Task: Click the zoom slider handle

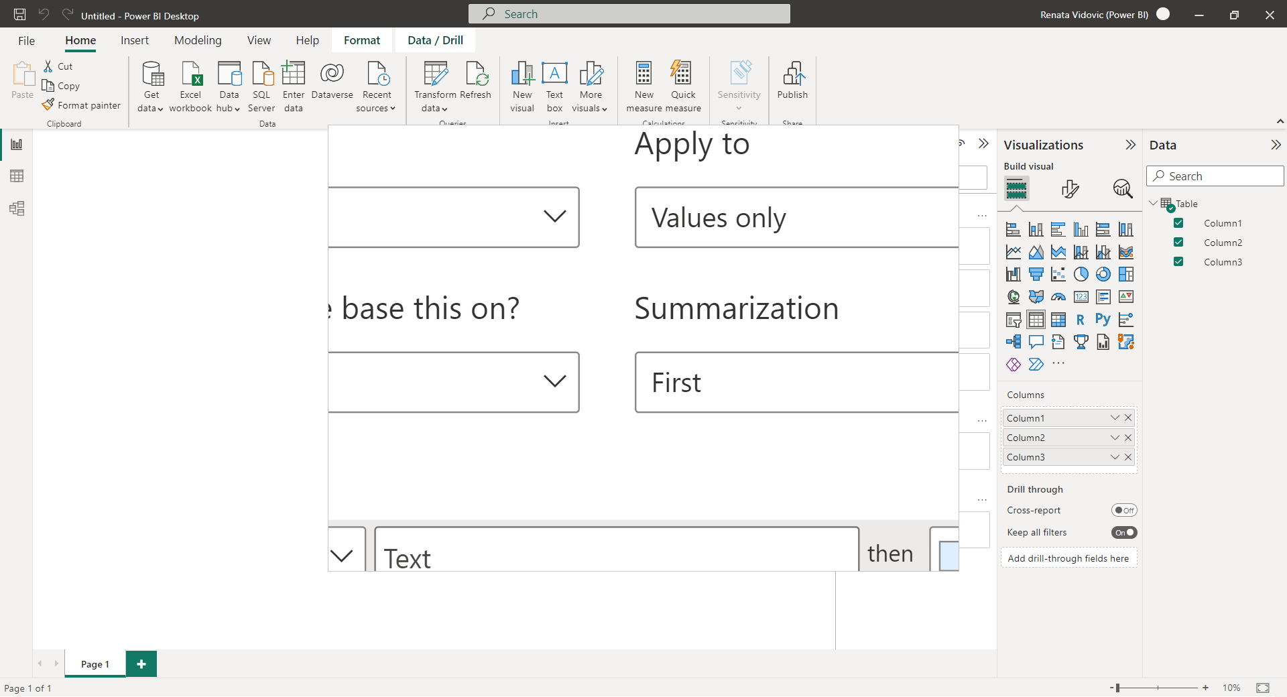Action: (x=1117, y=688)
